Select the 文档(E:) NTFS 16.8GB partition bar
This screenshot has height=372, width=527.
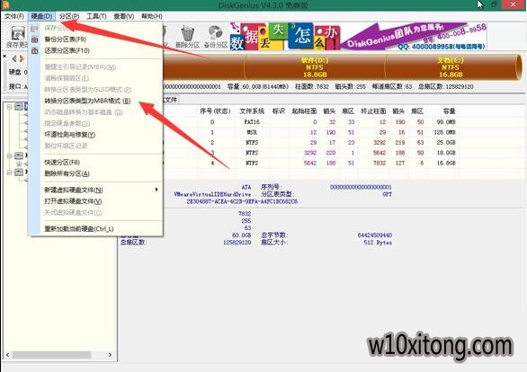[451, 67]
